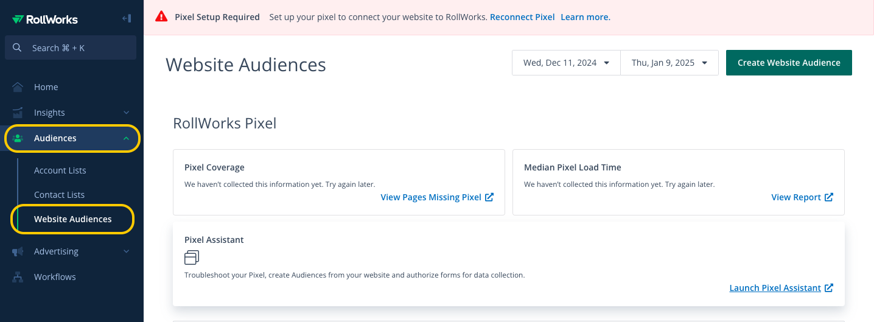The width and height of the screenshot is (874, 322).
Task: Collapse the Audiences section chevron
Action: coord(127,138)
